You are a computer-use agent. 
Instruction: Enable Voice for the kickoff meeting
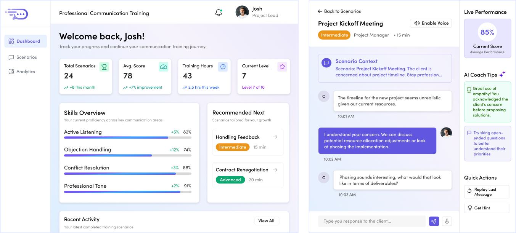coord(431,23)
